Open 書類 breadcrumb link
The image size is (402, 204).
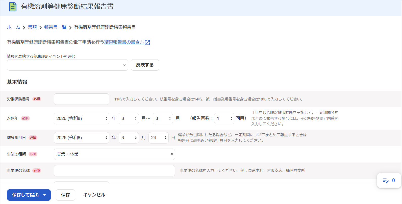32,27
